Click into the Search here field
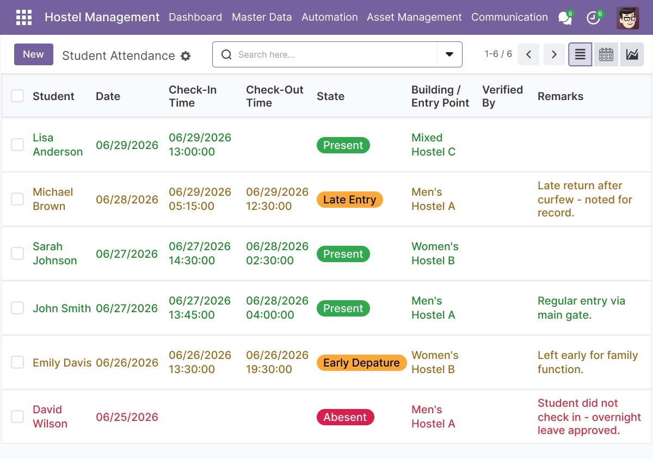653x459 pixels. pos(335,54)
